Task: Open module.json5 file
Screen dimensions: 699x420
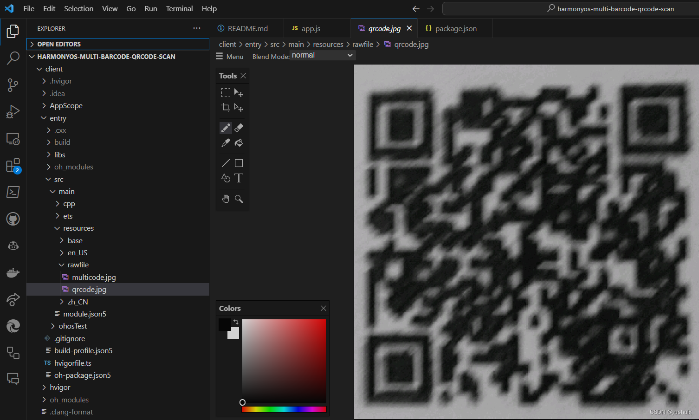Action: [118, 314]
